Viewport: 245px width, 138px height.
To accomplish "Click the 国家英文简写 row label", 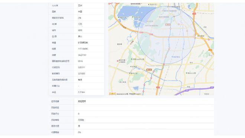I will 58,18.
